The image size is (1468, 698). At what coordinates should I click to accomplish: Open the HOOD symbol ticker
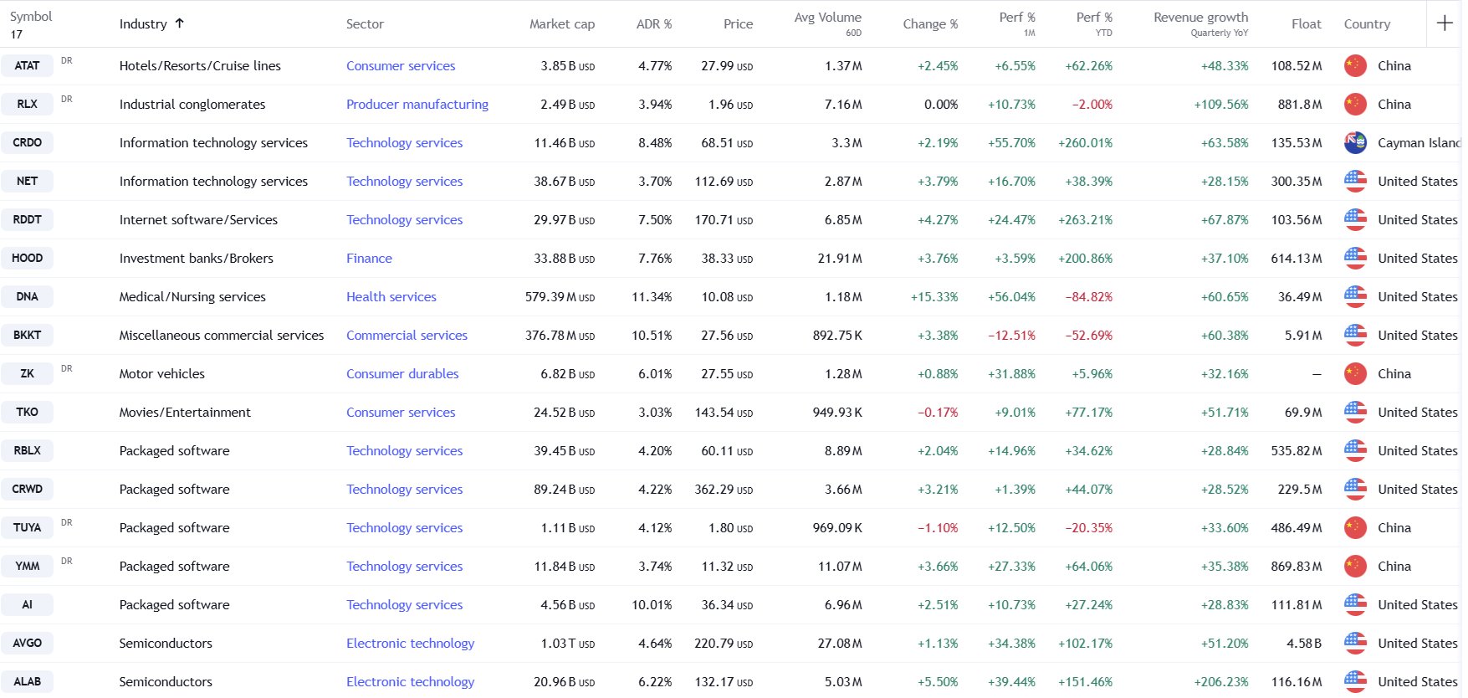(x=27, y=259)
